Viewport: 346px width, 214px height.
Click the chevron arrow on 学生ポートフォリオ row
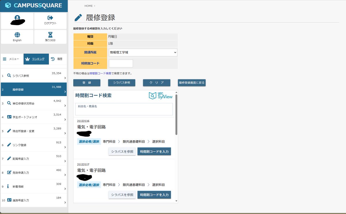[65, 119]
